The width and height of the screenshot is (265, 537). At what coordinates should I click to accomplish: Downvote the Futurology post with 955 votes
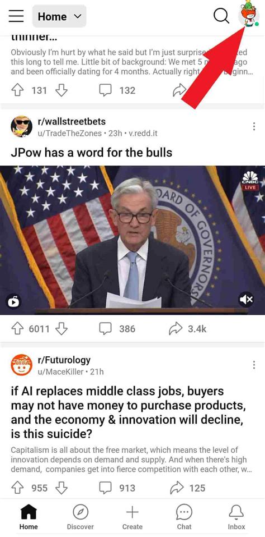point(61,488)
